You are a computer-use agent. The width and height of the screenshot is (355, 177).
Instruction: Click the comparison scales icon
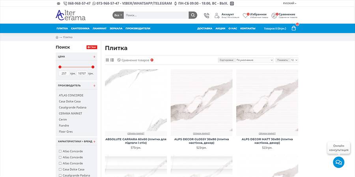point(275,16)
